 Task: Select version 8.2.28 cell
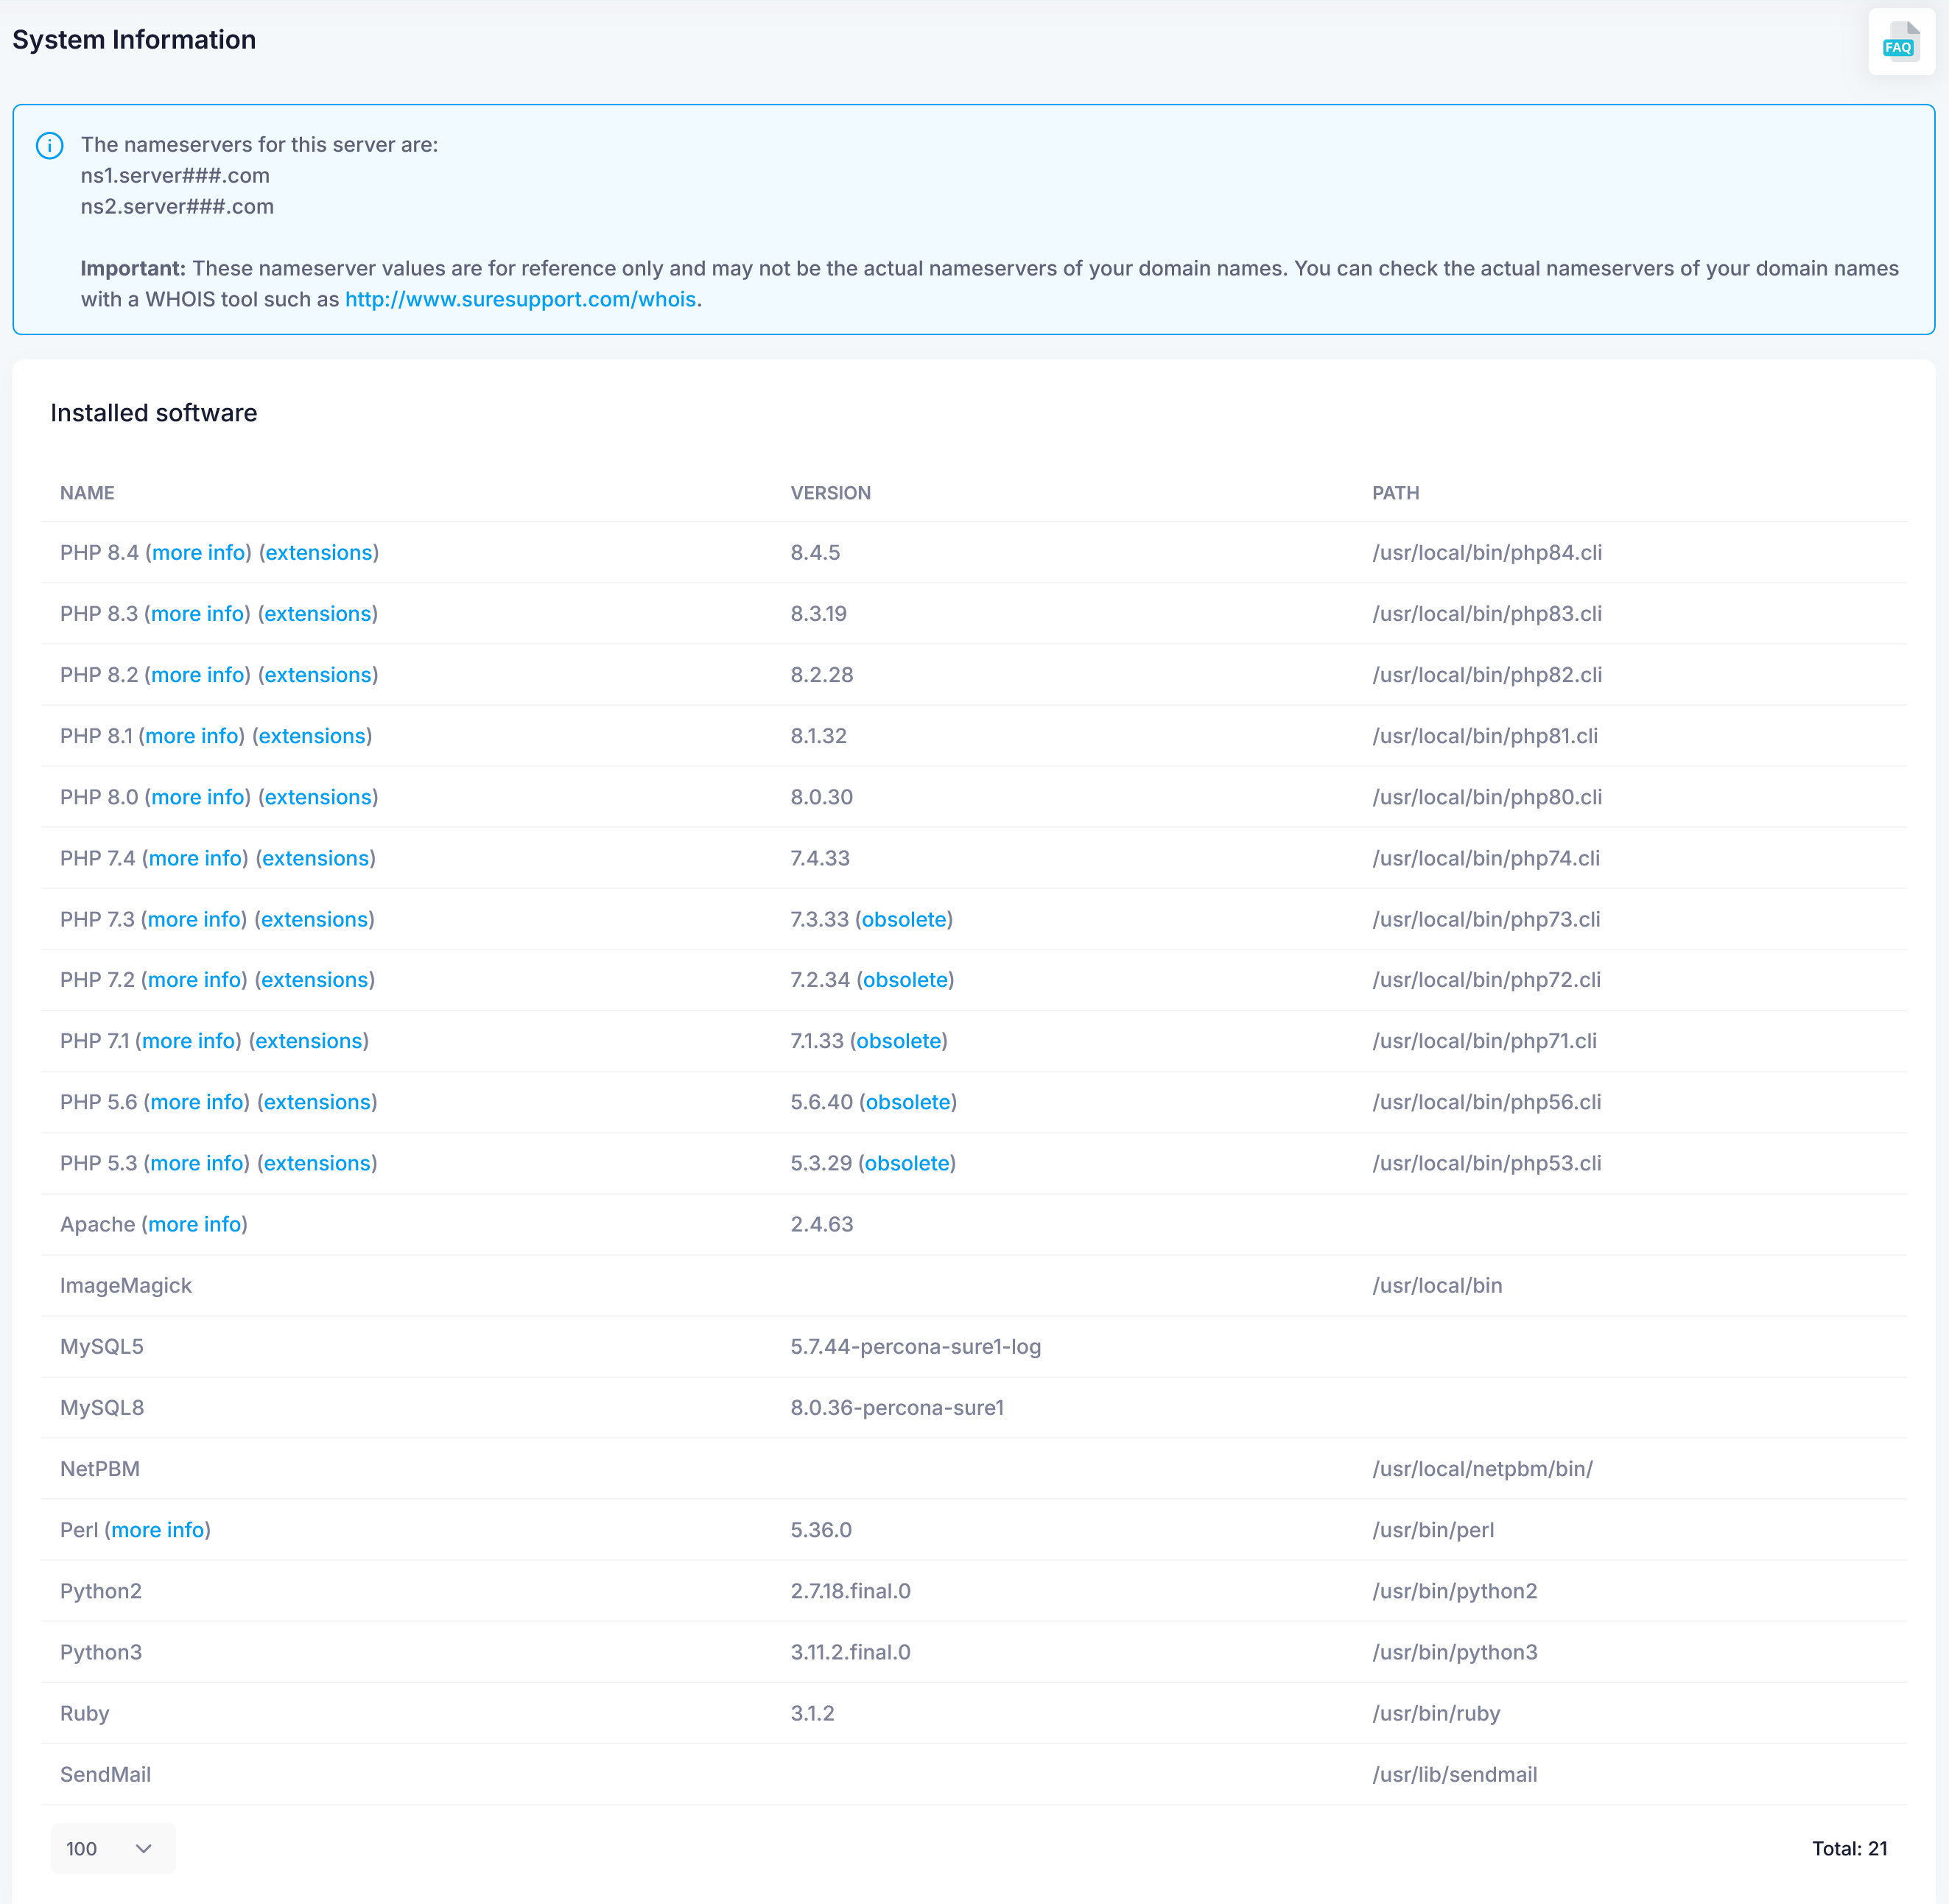[821, 674]
